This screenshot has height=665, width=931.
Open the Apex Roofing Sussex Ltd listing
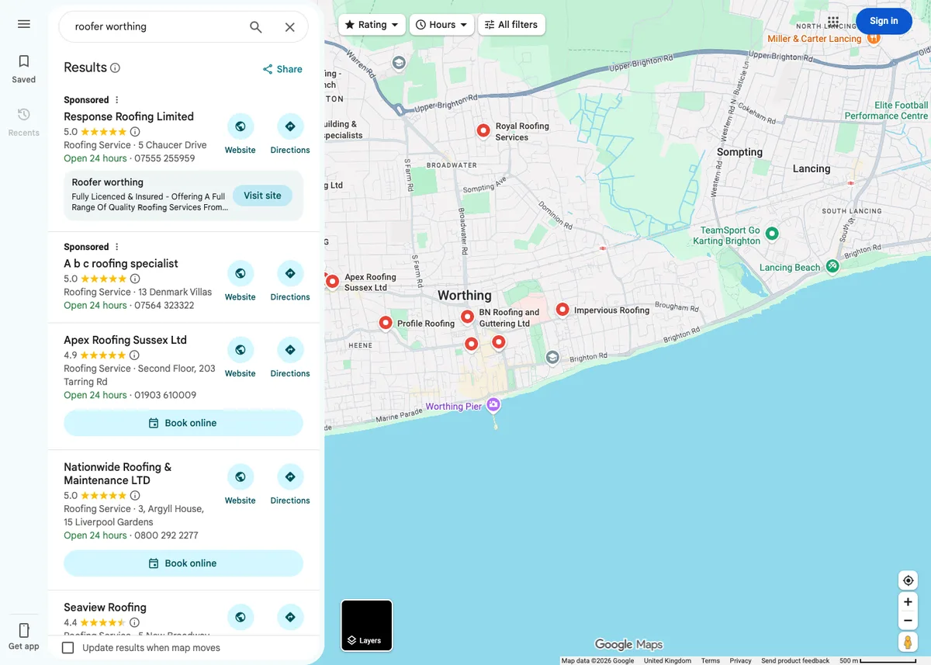coord(125,340)
